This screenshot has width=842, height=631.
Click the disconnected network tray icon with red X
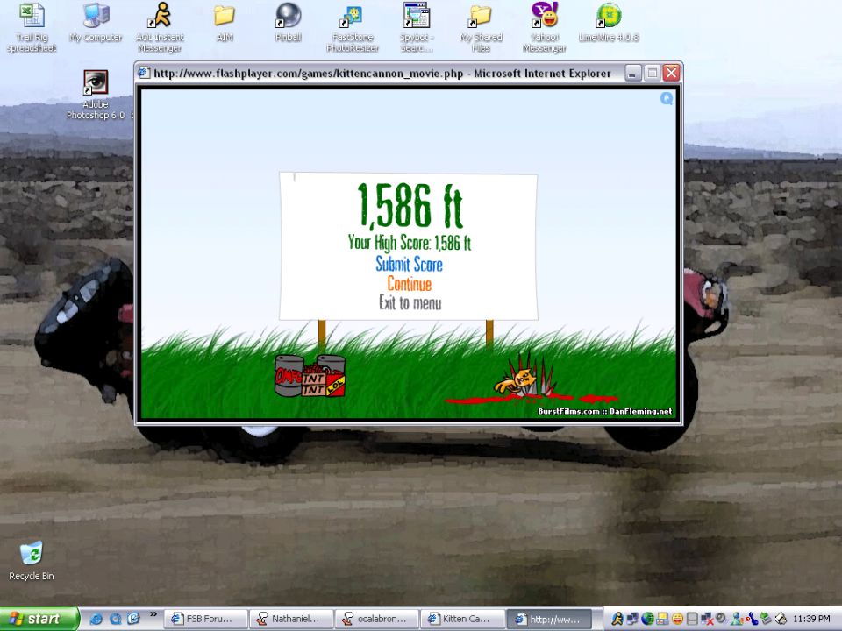pos(708,619)
